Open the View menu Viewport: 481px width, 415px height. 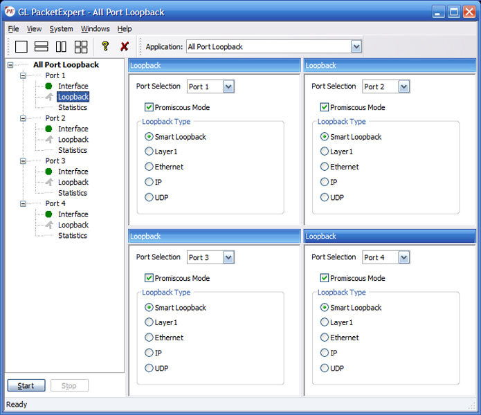tap(34, 29)
